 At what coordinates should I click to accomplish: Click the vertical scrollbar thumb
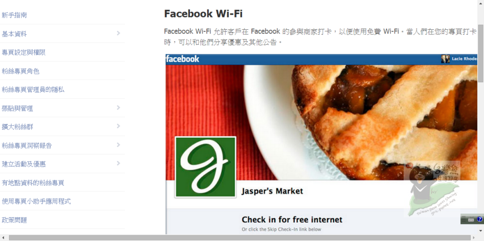[481, 53]
